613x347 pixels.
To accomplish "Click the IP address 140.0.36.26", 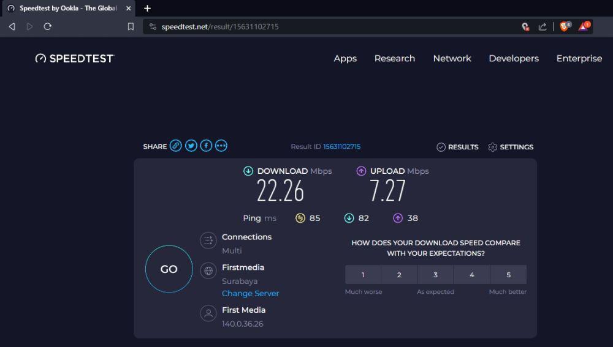I will [x=242, y=324].
